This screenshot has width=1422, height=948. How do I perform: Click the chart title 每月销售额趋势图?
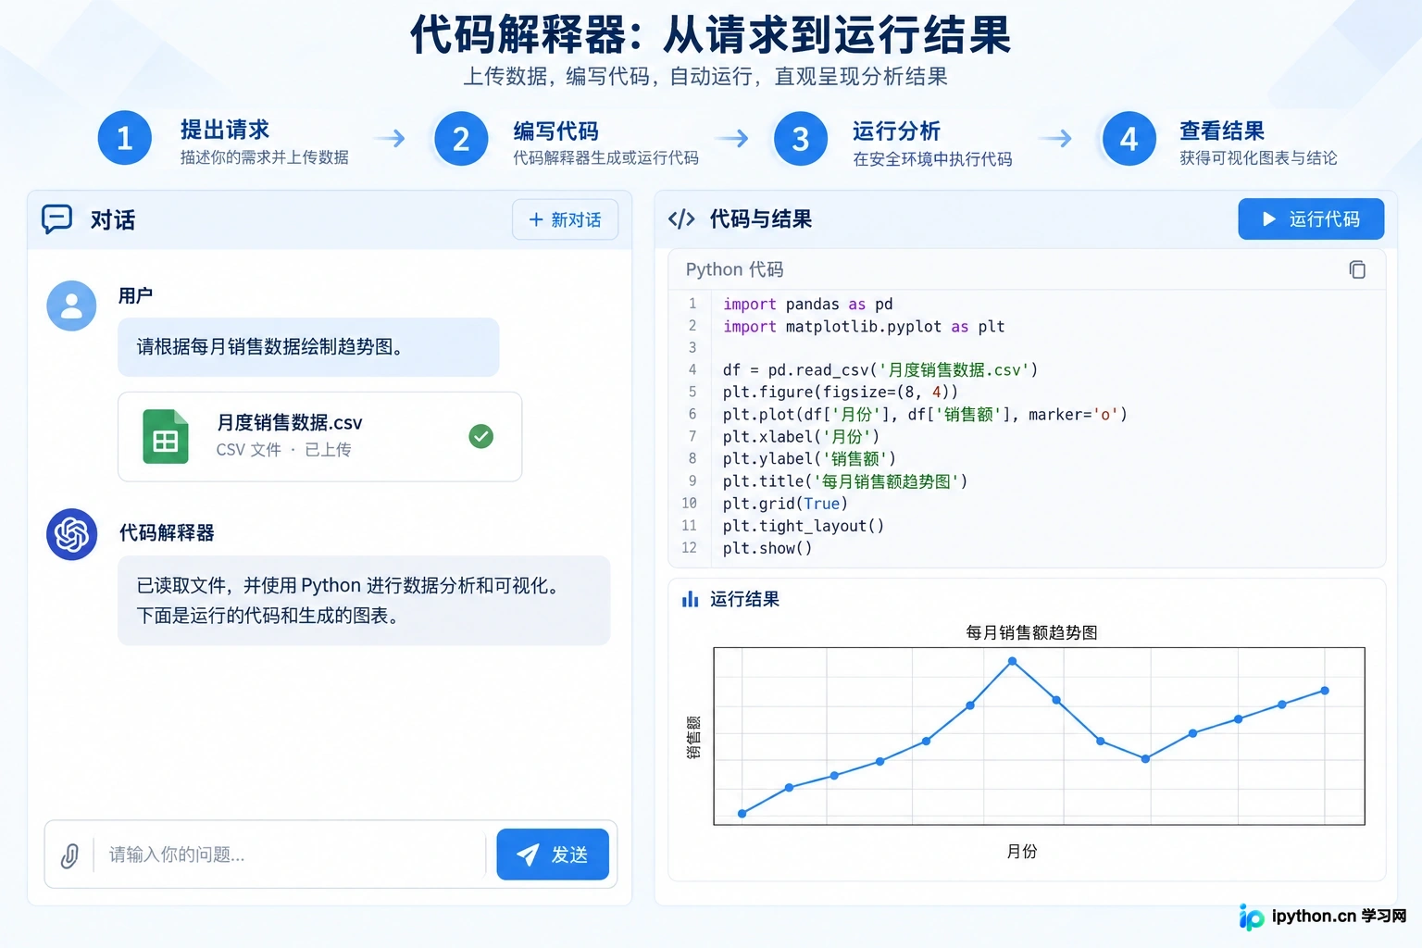[1031, 633]
